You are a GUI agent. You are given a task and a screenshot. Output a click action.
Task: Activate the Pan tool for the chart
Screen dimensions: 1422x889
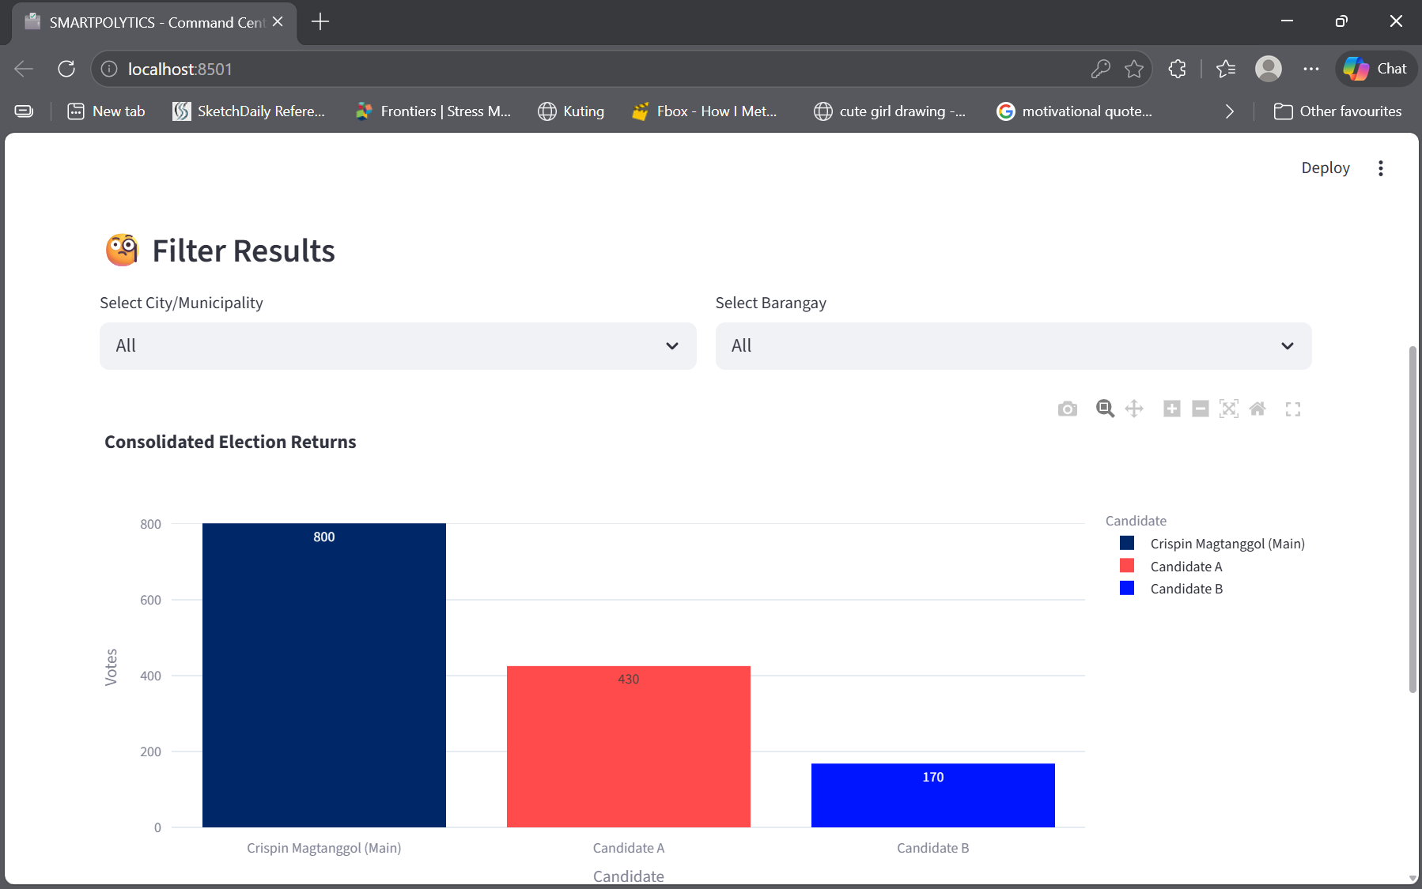point(1134,409)
